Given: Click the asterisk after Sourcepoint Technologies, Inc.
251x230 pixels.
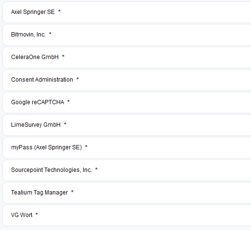Looking at the screenshot, I should pyautogui.click(x=96, y=169).
